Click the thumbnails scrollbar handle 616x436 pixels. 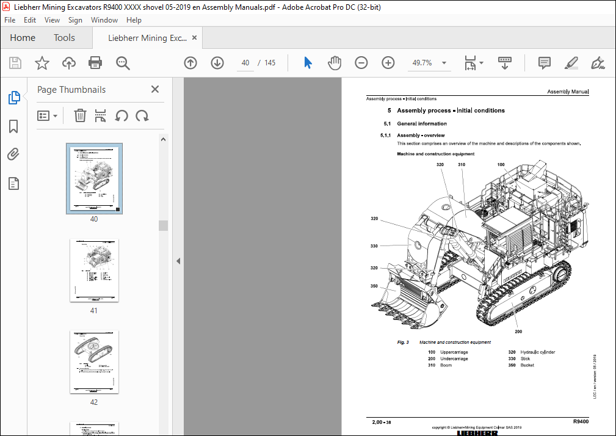point(164,225)
